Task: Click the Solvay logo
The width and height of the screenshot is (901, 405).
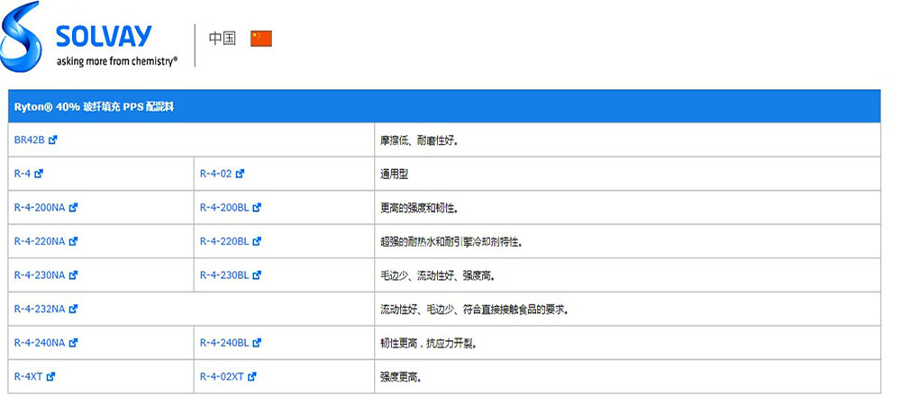Action: click(x=90, y=38)
